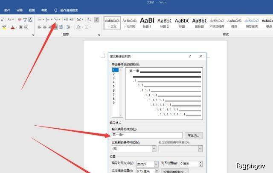
Task: Click the line spacing icon
Action: (x=68, y=27)
